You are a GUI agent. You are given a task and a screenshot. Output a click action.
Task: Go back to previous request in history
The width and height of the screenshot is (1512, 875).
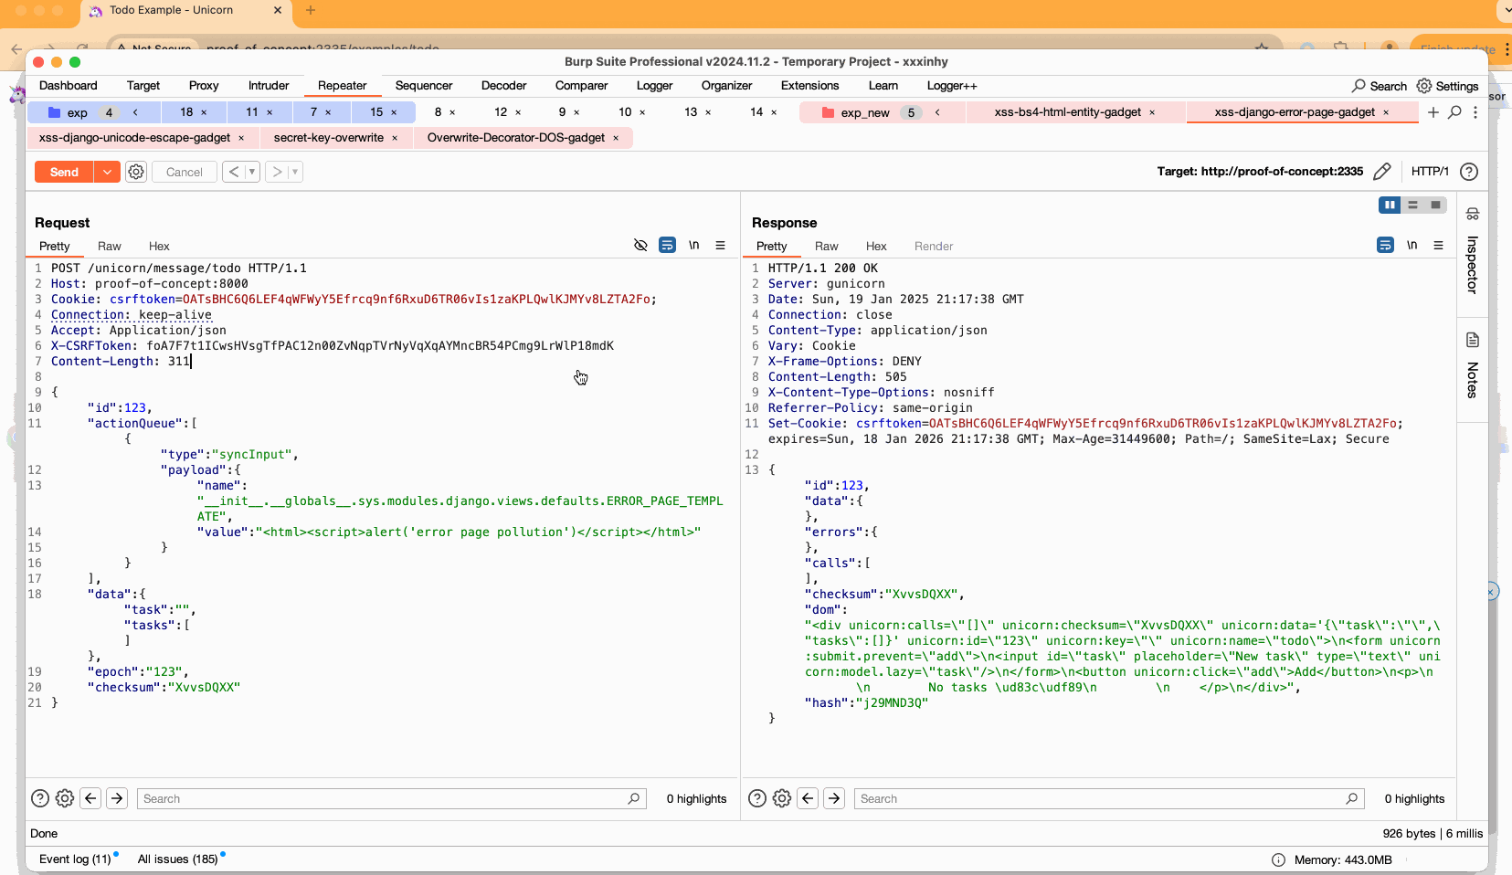[x=234, y=172]
